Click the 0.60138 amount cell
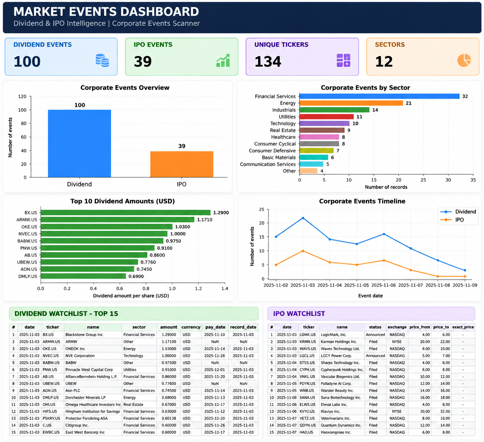 coord(169,418)
